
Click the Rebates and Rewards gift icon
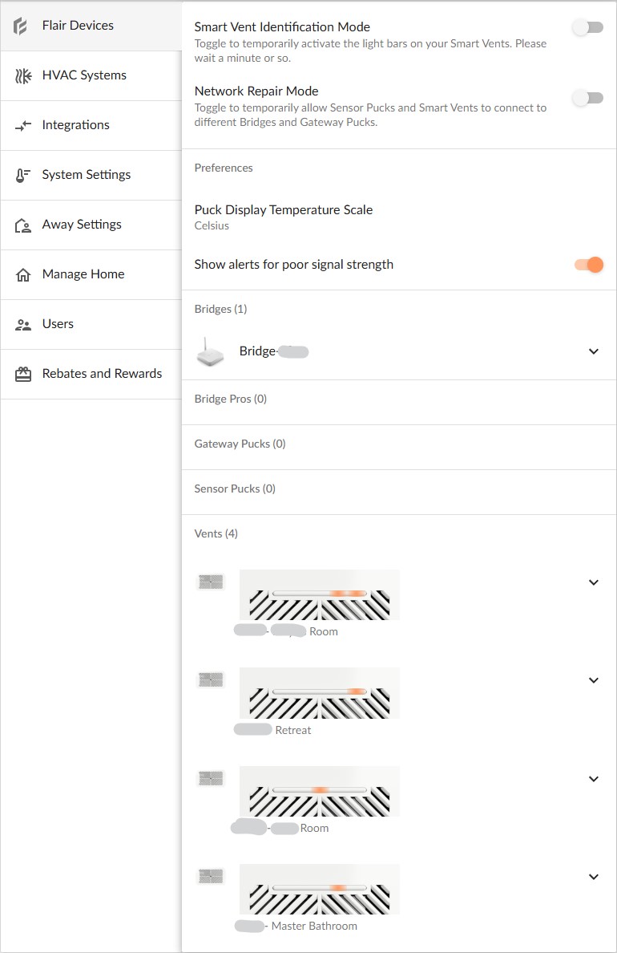[22, 374]
